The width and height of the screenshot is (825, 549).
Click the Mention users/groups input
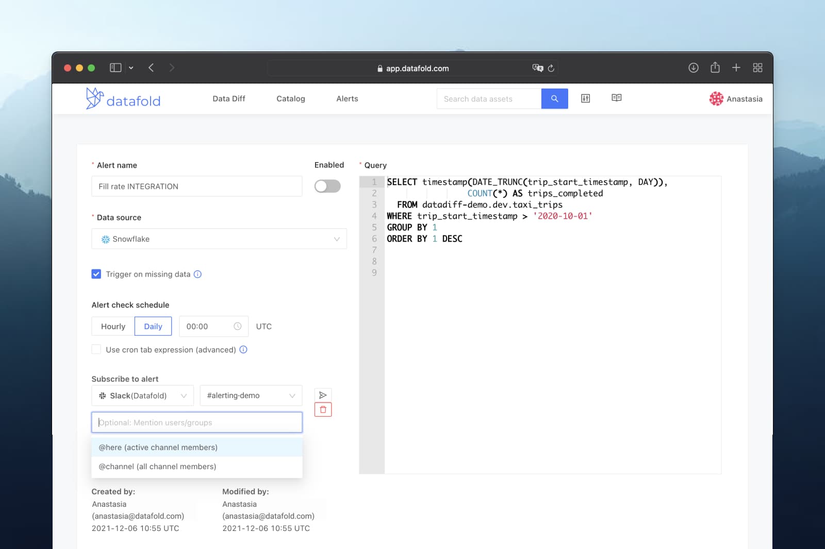(x=197, y=422)
